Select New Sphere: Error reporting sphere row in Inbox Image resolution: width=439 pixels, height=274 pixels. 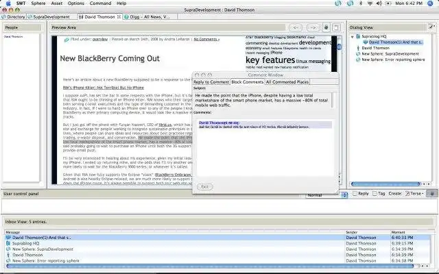(218, 260)
